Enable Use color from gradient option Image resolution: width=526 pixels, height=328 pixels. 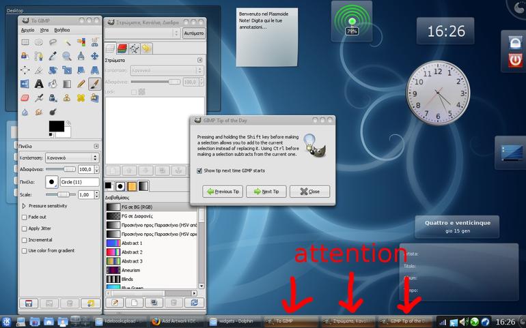point(24,251)
